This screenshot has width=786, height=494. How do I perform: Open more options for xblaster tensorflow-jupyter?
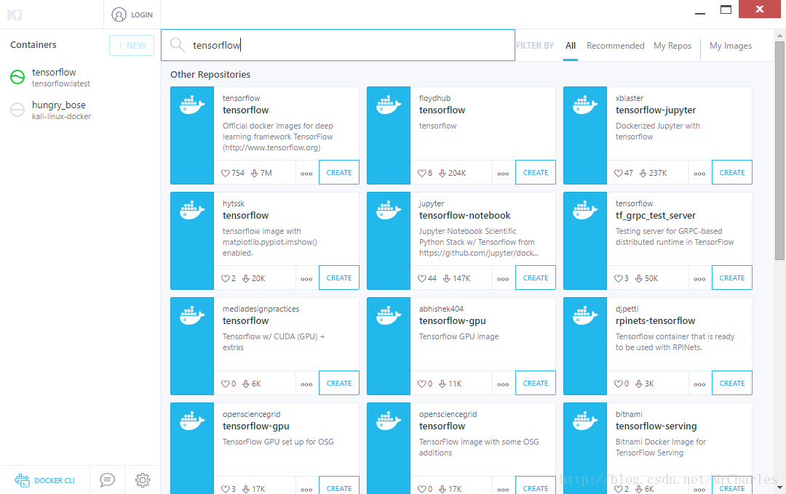click(700, 173)
